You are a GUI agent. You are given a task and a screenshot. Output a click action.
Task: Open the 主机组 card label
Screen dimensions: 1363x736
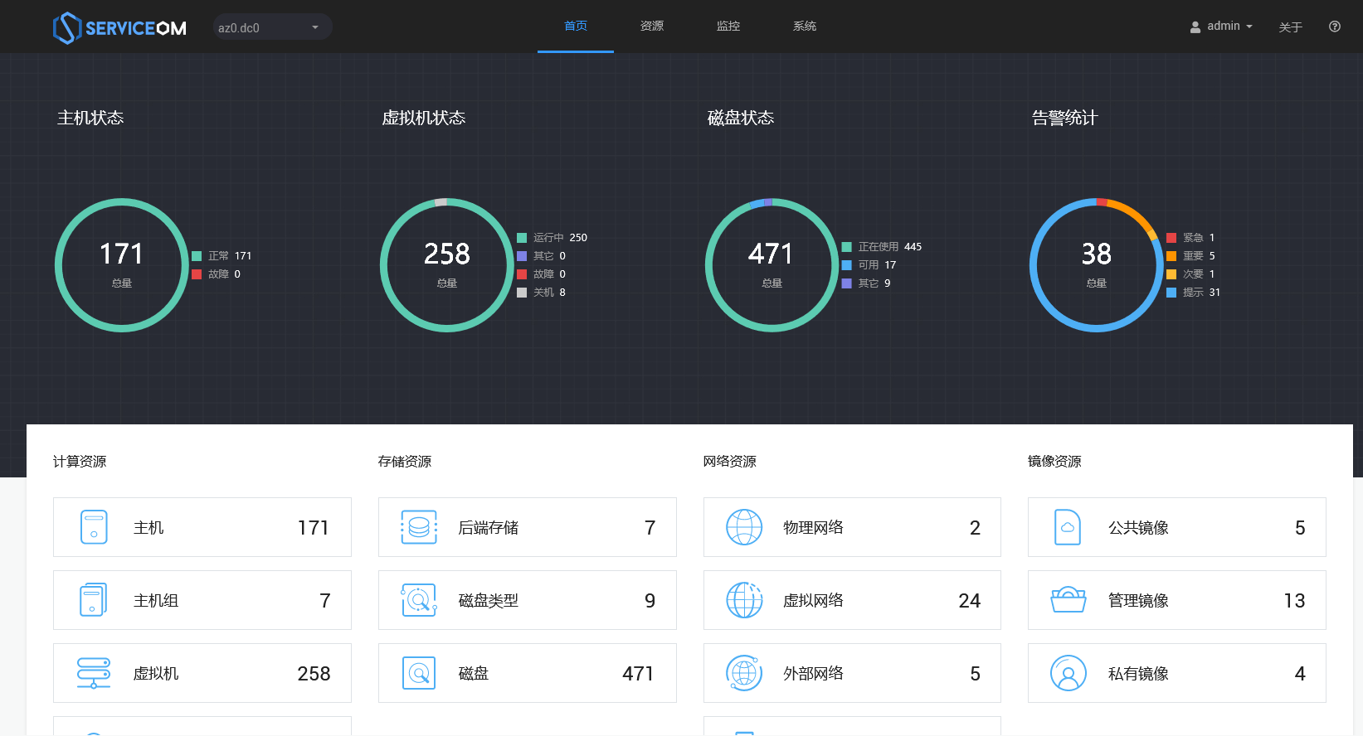click(x=156, y=601)
